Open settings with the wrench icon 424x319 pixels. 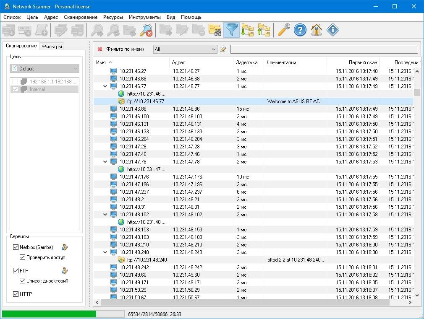(284, 30)
